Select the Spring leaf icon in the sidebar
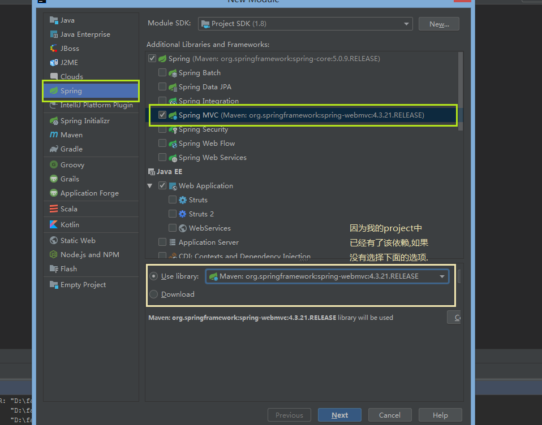The width and height of the screenshot is (542, 425). pyautogui.click(x=54, y=91)
